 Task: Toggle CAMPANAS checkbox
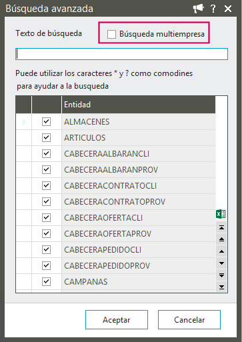[46, 281]
